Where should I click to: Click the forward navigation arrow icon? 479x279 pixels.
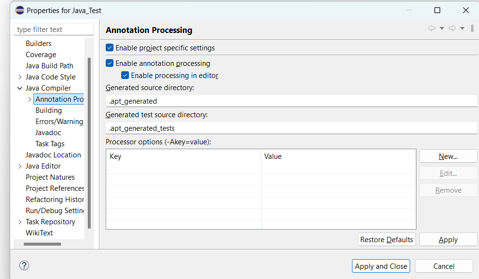click(452, 29)
